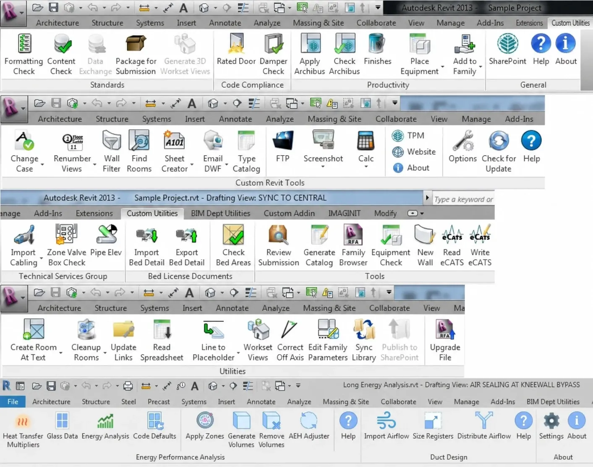The width and height of the screenshot is (593, 467).
Task: Expand the Add to Family dropdown arrow
Action: [x=480, y=68]
